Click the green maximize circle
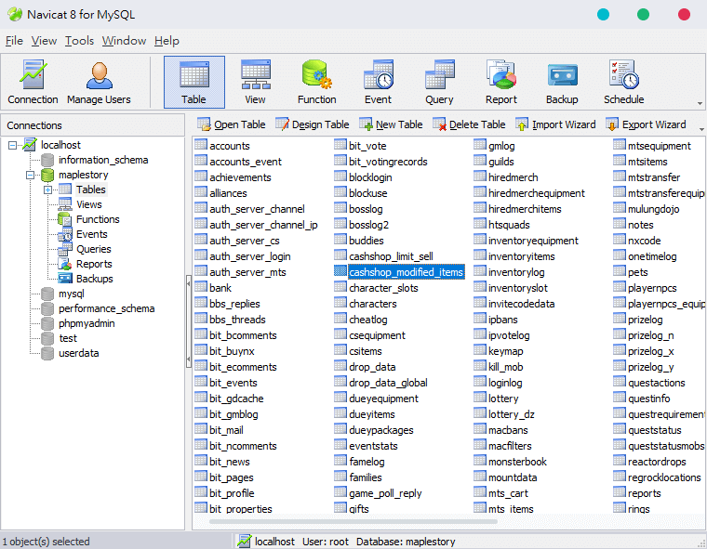 (643, 15)
